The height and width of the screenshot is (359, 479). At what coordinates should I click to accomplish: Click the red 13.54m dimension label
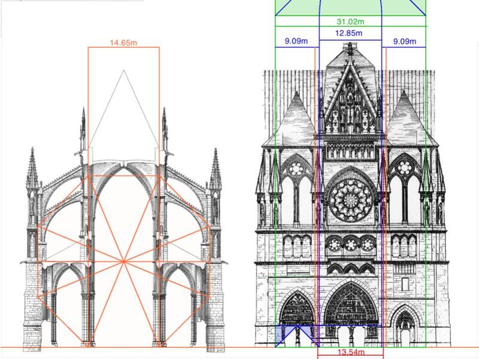[351, 352]
